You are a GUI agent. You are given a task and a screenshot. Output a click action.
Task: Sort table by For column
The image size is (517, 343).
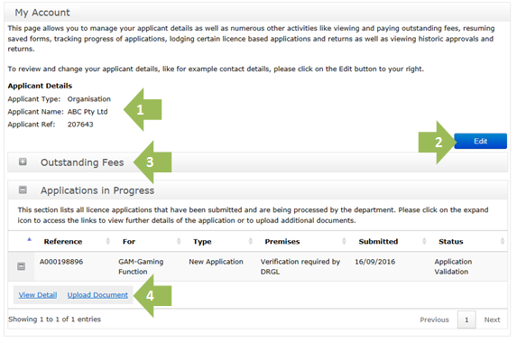coord(129,241)
